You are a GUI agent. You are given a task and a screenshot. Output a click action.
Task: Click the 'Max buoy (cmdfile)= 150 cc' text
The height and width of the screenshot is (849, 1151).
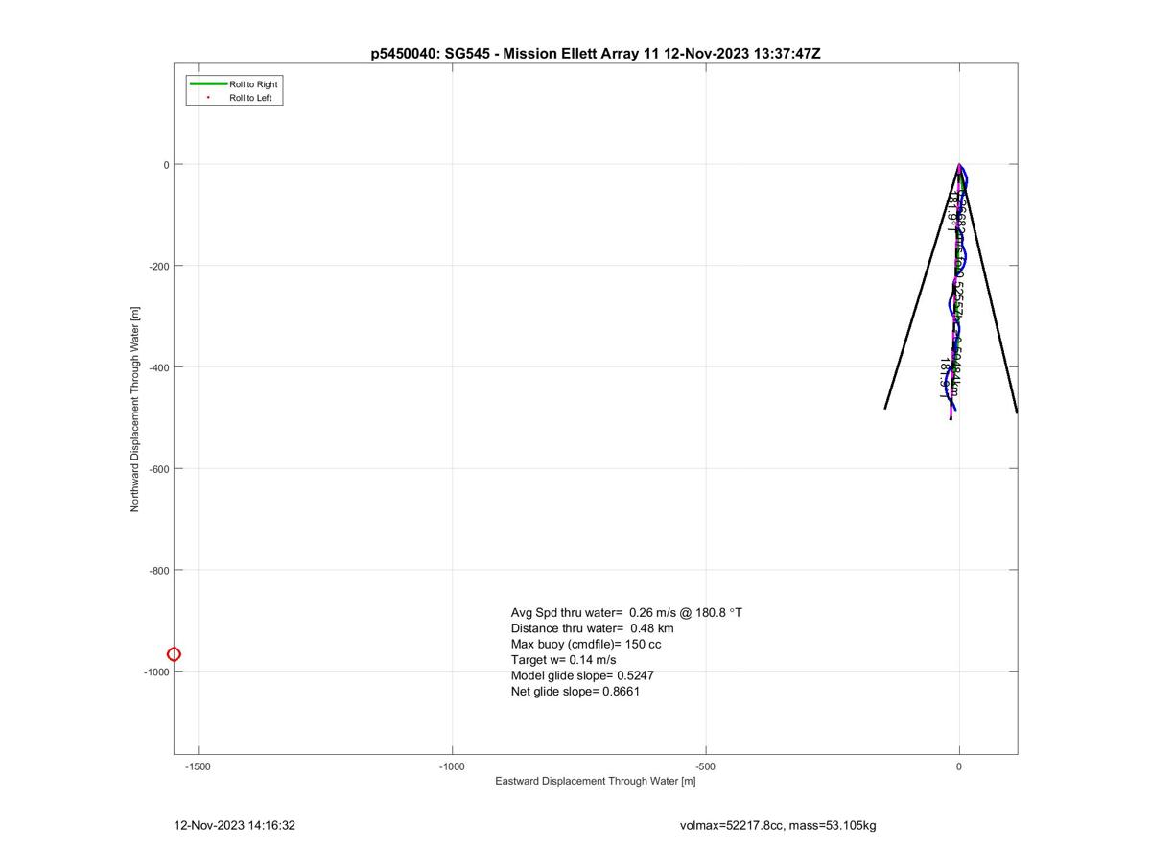coord(586,644)
